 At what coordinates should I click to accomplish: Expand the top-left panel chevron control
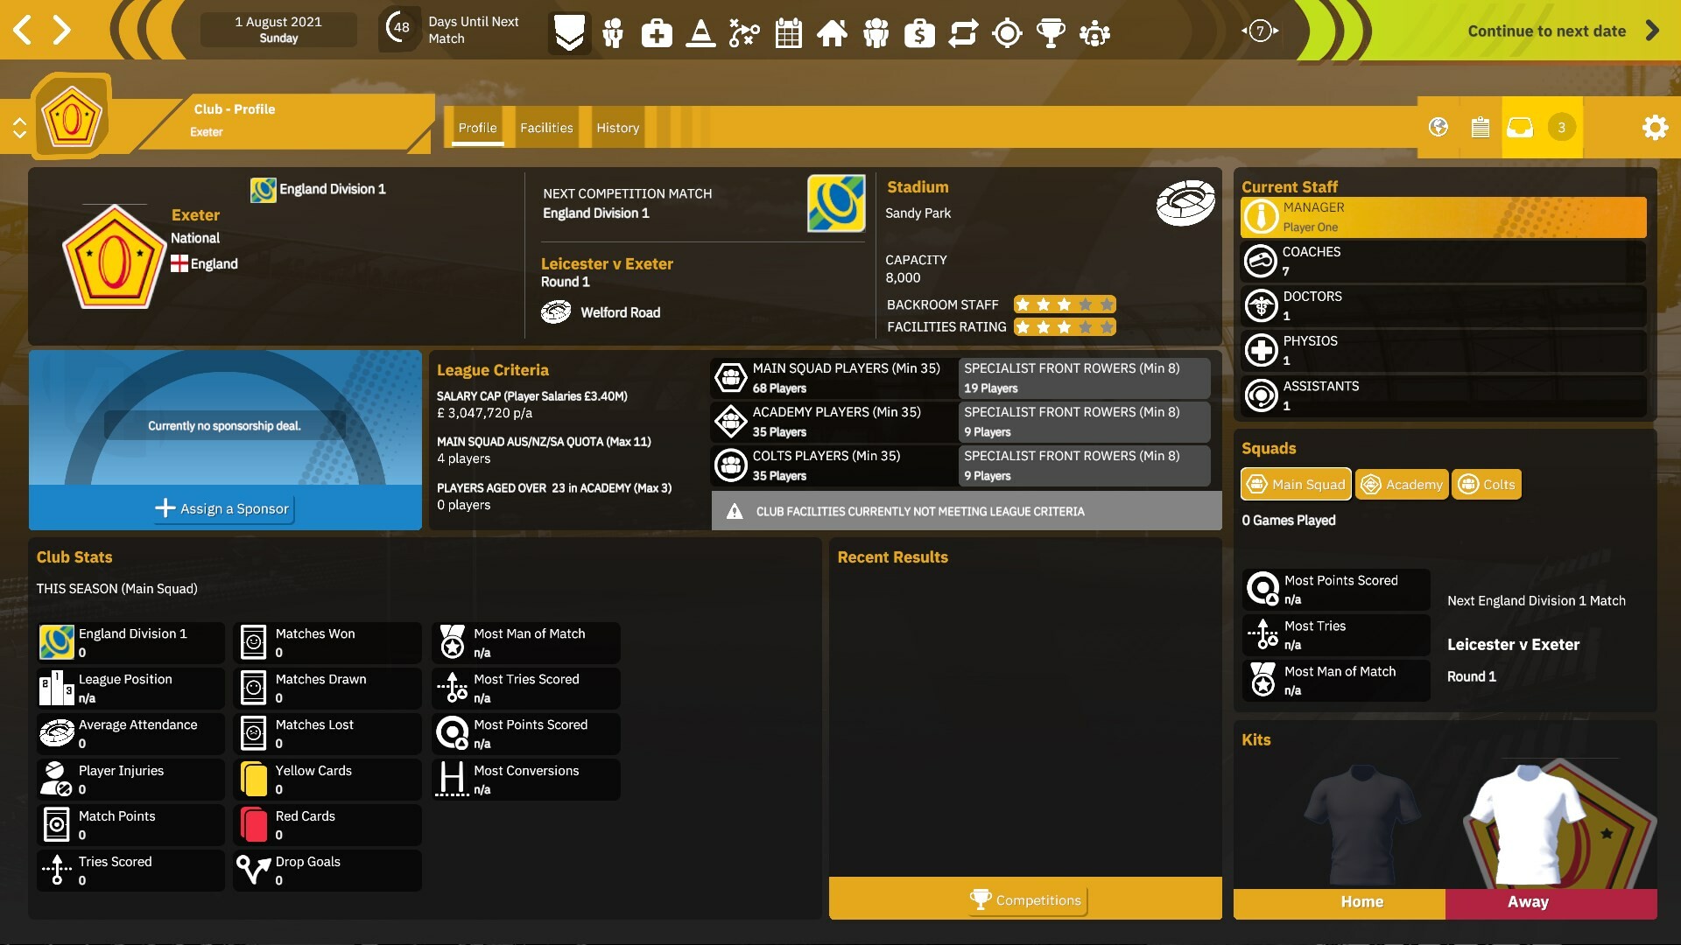tap(19, 127)
